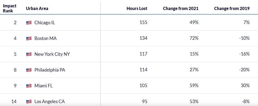
Task: Click the 155 hours lost value for Chicago
Action: point(144,23)
